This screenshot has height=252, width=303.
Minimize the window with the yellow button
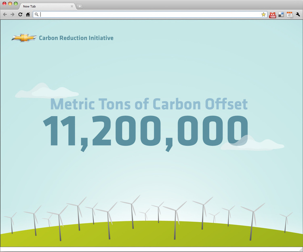pyautogui.click(x=10, y=3)
